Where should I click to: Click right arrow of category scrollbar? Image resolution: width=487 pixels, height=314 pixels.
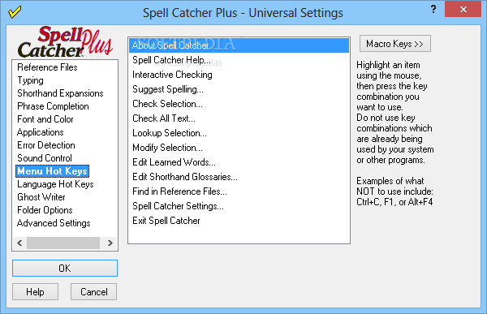(110, 243)
